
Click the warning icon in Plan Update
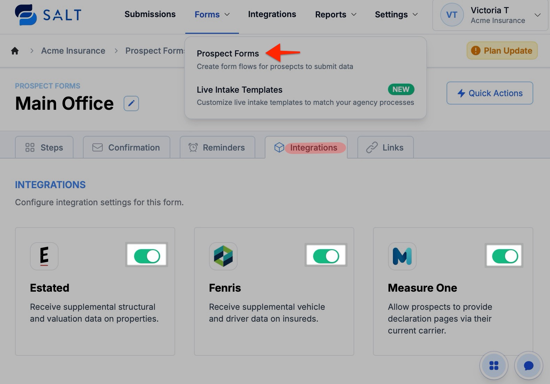(x=475, y=51)
